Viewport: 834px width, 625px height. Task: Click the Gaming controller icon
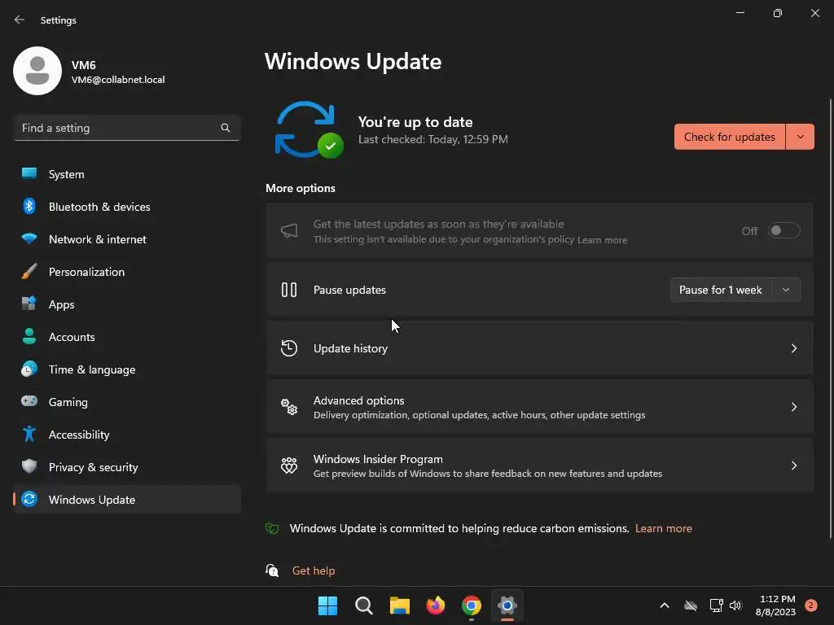click(29, 401)
